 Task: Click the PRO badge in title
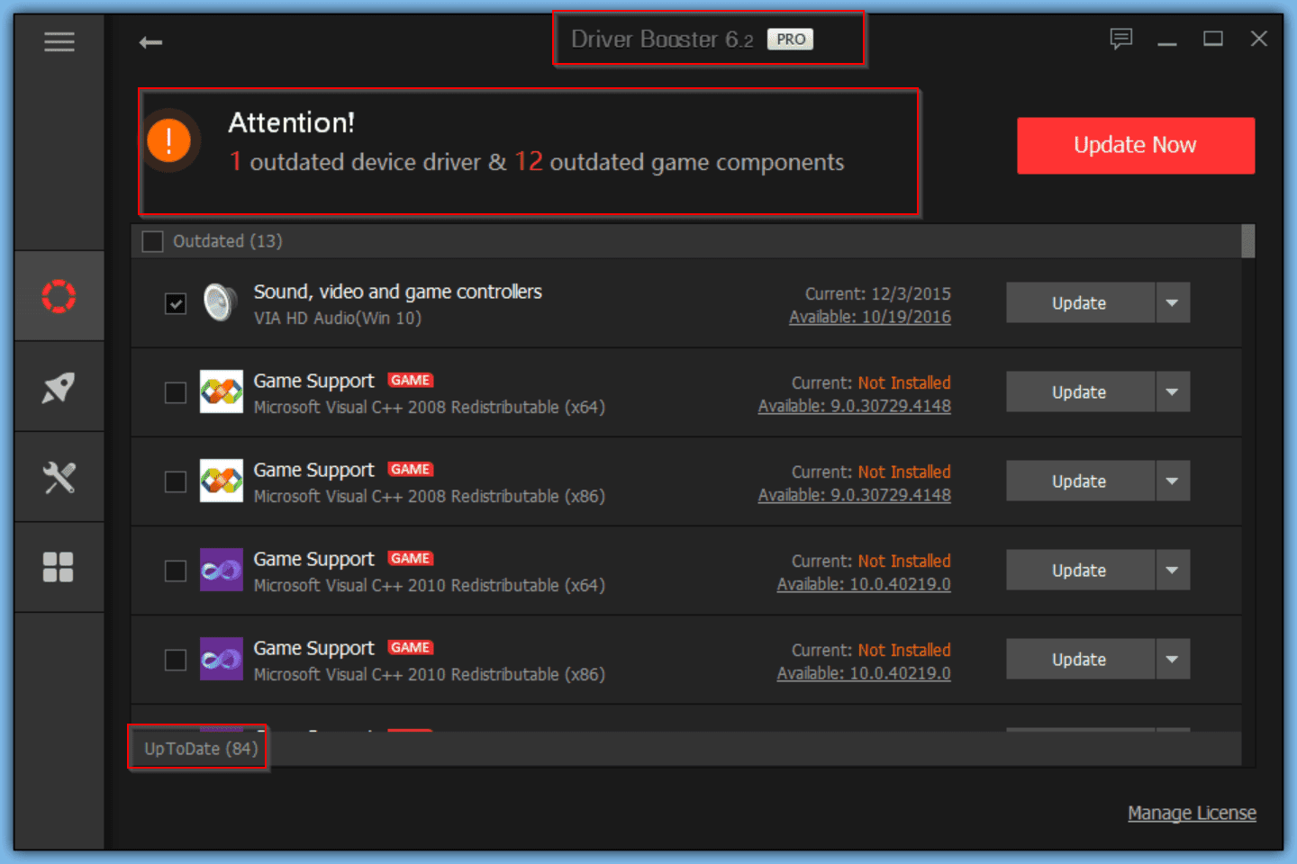(x=790, y=40)
